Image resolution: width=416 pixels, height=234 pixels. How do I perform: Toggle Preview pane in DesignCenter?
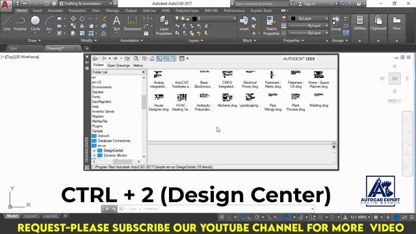click(x=166, y=58)
